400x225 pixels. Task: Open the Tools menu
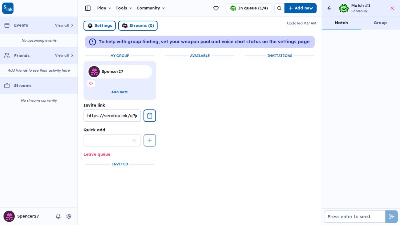click(124, 8)
